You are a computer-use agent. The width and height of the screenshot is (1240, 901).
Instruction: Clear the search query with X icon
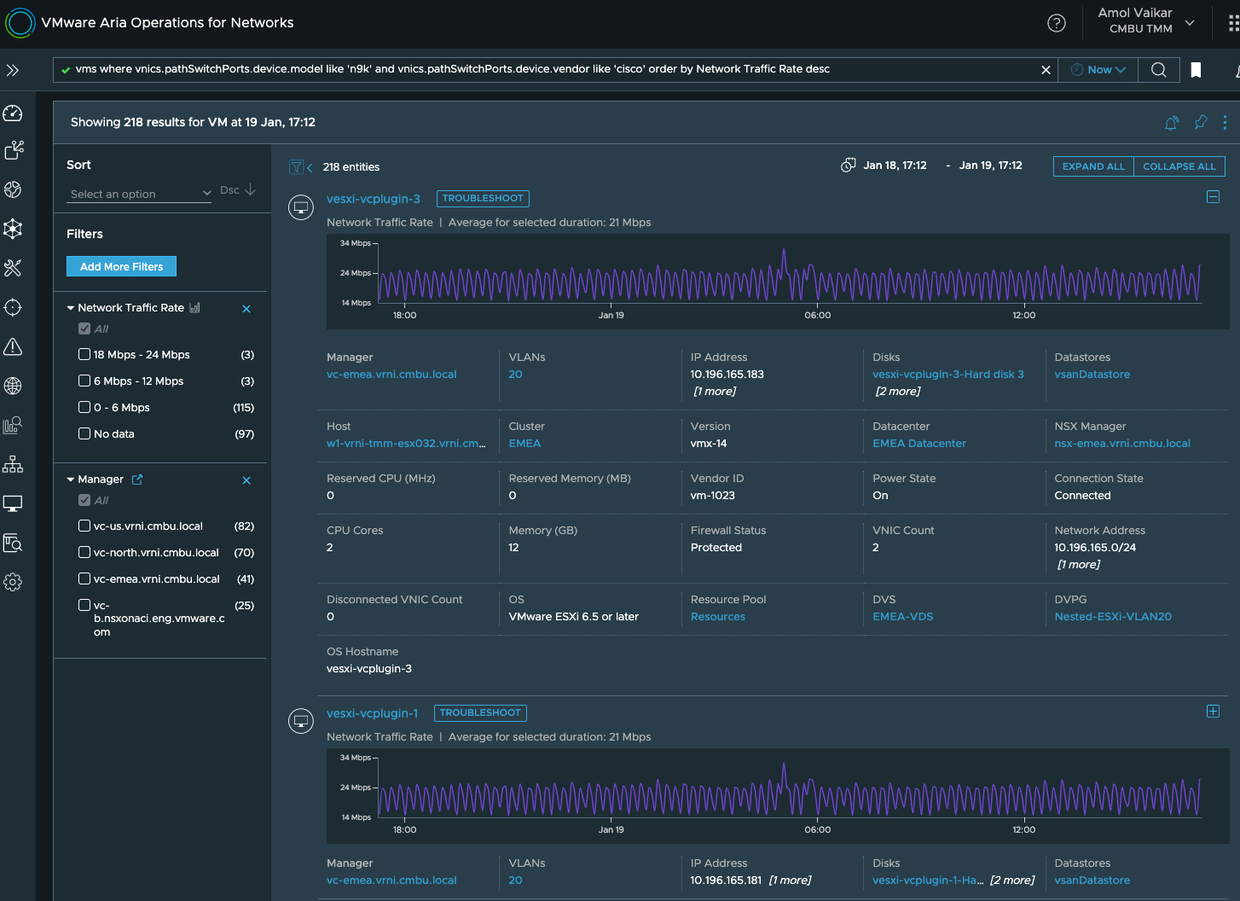pyautogui.click(x=1046, y=70)
